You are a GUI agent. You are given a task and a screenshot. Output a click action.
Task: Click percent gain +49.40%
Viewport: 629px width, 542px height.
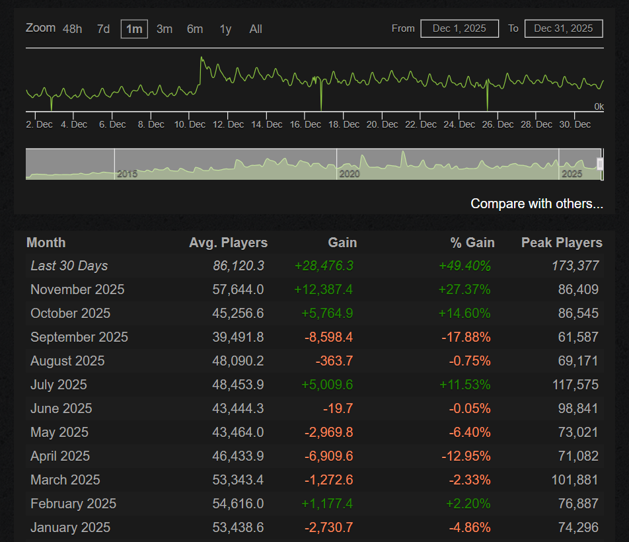[x=465, y=266]
